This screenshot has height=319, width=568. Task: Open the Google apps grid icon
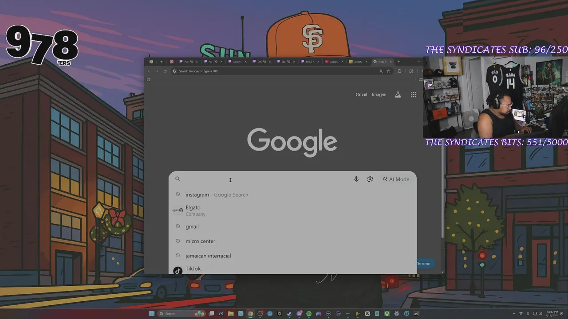[x=414, y=94]
